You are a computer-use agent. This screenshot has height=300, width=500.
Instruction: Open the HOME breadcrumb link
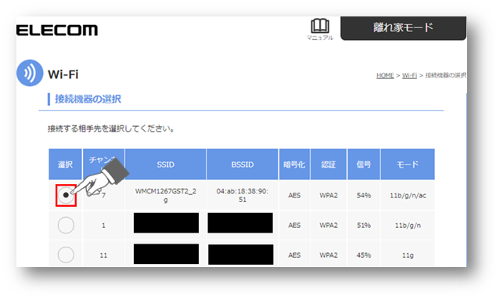[385, 75]
